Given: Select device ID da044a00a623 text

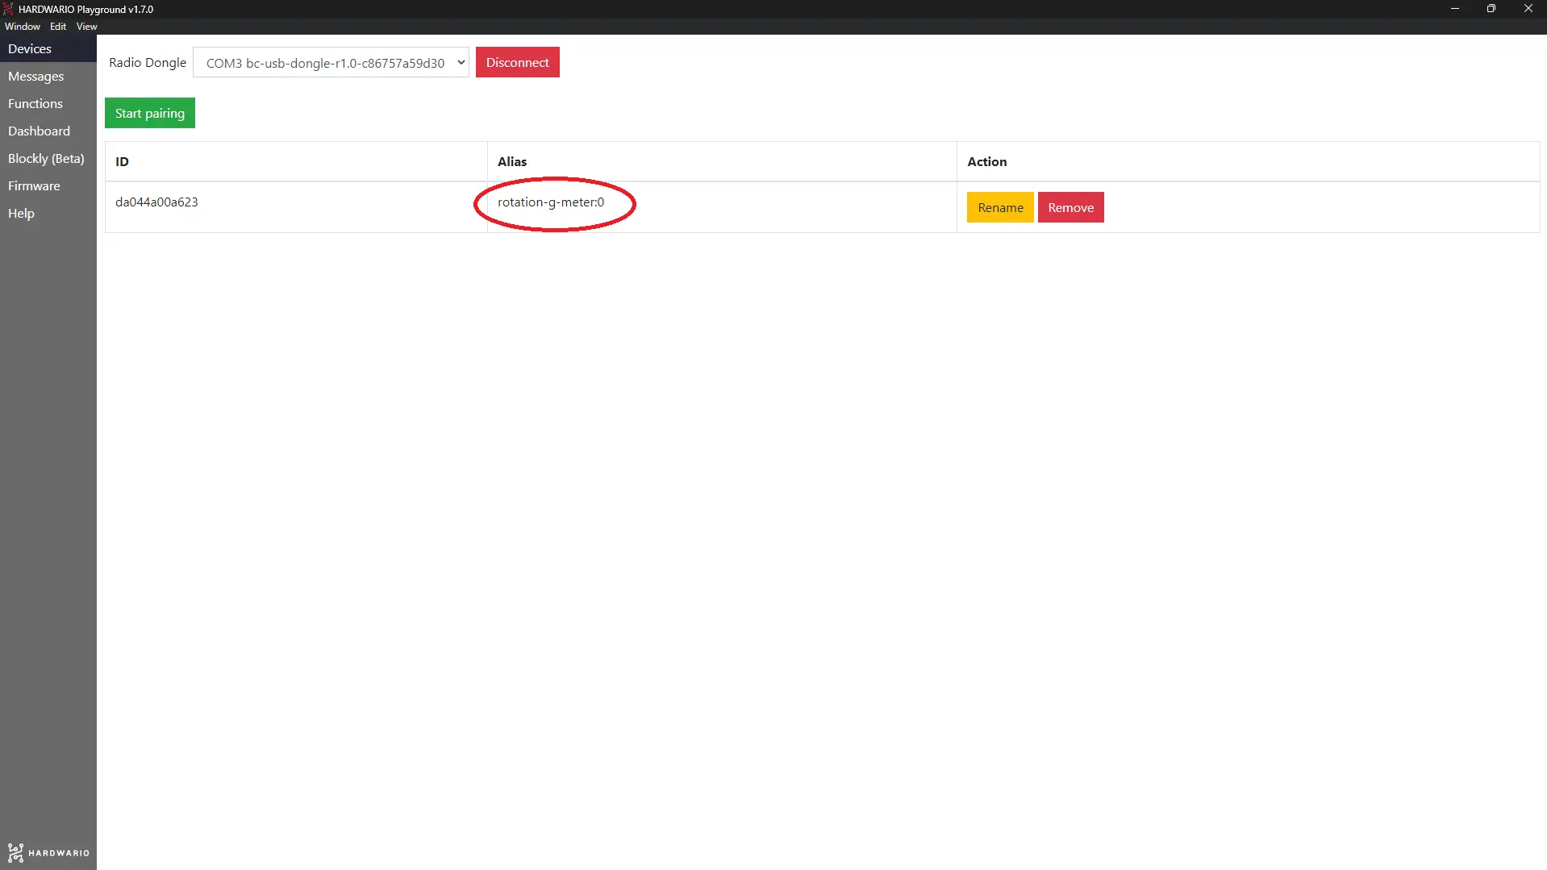Looking at the screenshot, I should (156, 202).
